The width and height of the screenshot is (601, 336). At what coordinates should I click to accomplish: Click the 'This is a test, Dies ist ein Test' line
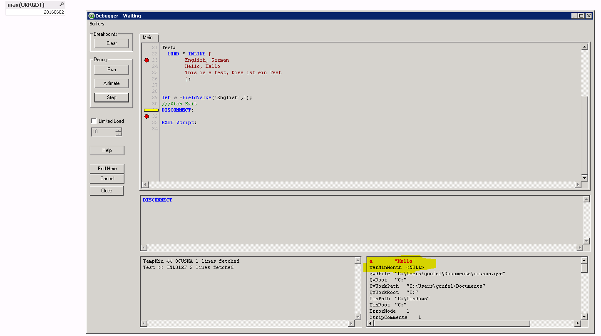click(233, 73)
